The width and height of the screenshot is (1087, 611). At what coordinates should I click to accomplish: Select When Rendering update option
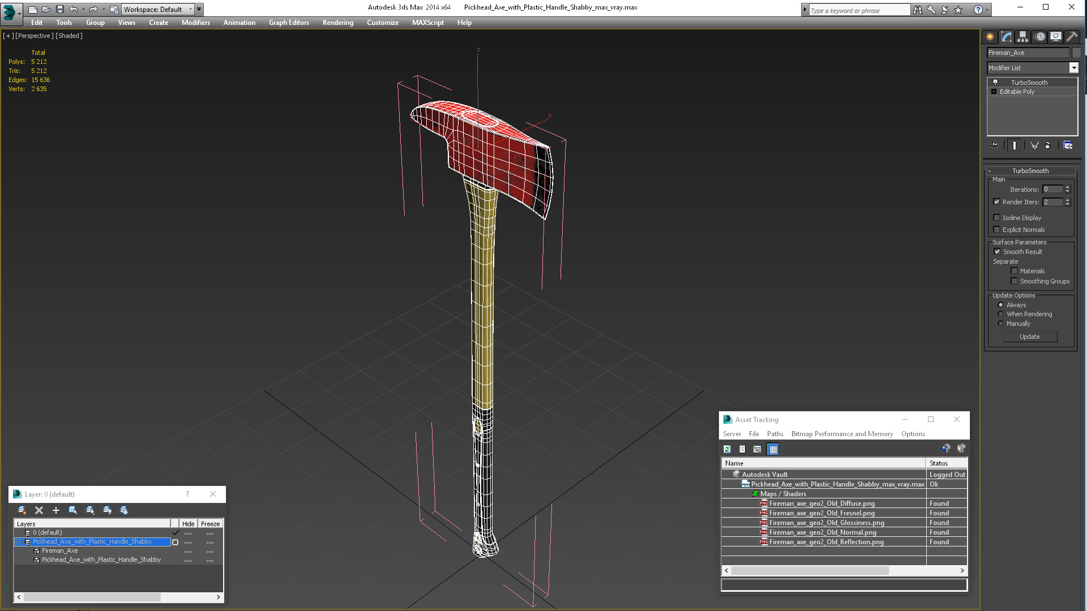click(x=1001, y=314)
